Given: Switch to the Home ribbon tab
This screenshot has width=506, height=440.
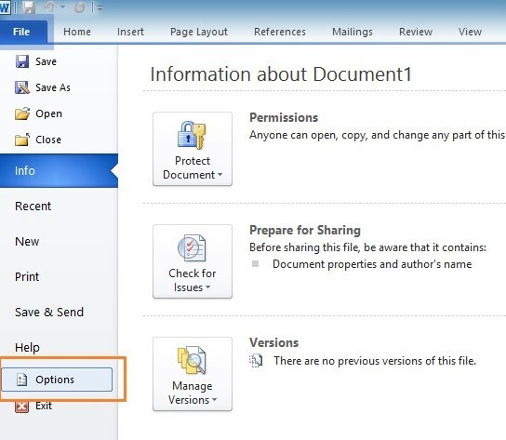Looking at the screenshot, I should coord(77,32).
